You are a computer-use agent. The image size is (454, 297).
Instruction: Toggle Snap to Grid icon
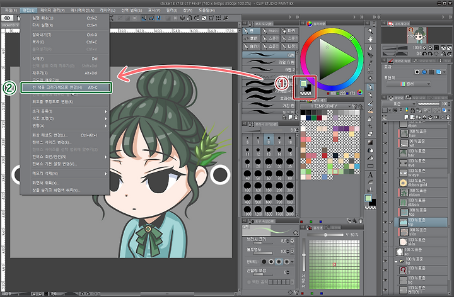(x=158, y=18)
